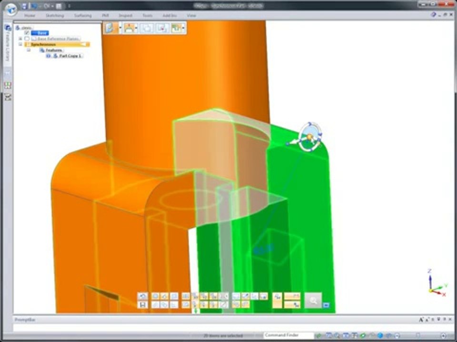
Task: Toggle the Base checkbox in PathFinder
Action: pyautogui.click(x=27, y=33)
